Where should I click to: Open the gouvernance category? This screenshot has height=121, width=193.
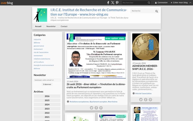click(39, 46)
